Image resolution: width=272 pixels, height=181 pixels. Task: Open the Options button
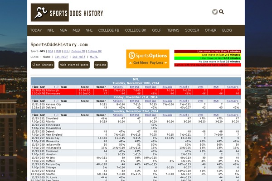[101, 65]
